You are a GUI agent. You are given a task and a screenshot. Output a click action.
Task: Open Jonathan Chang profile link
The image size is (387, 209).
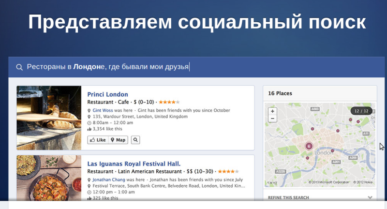coord(108,179)
